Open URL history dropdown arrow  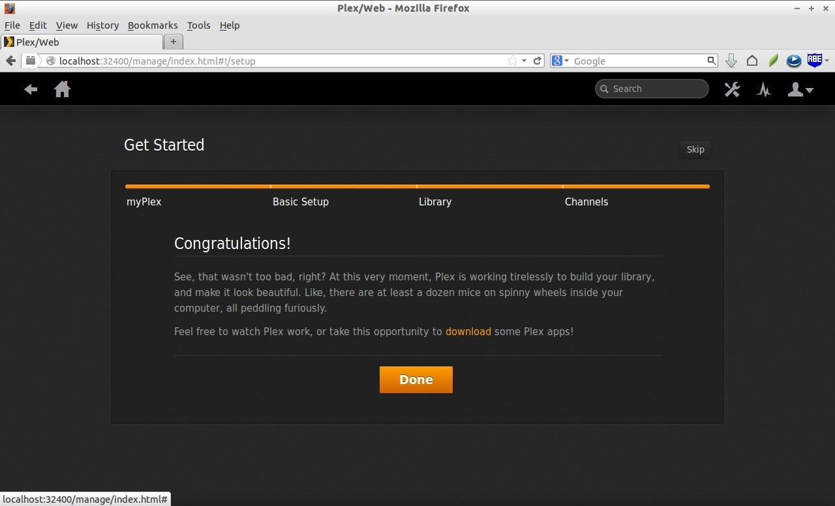click(524, 61)
